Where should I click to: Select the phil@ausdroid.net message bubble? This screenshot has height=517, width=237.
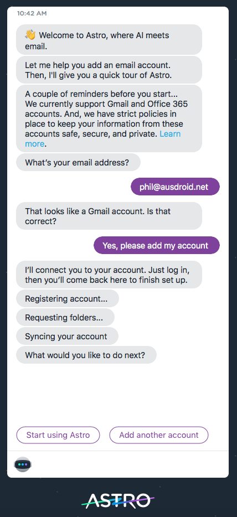175,187
